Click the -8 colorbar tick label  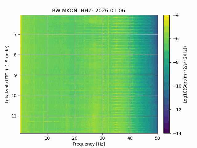(175, 62)
